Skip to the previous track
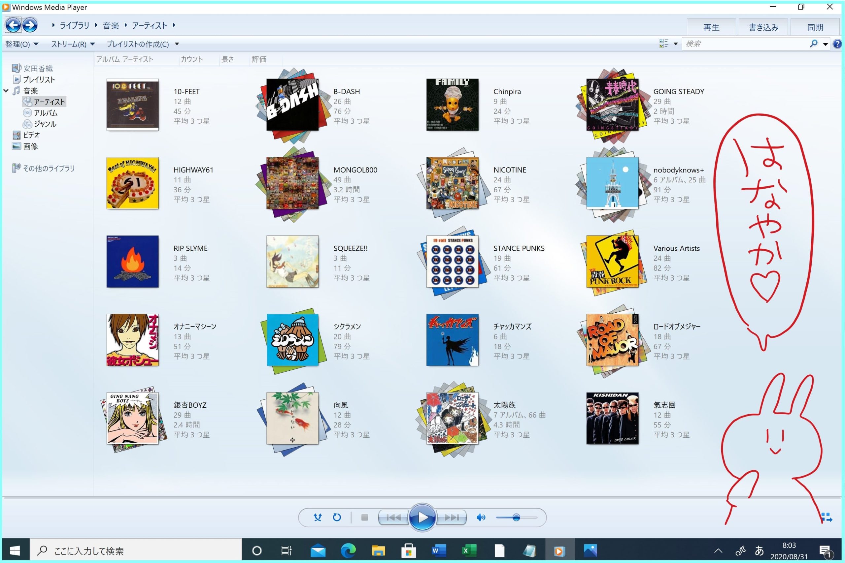 click(x=393, y=517)
